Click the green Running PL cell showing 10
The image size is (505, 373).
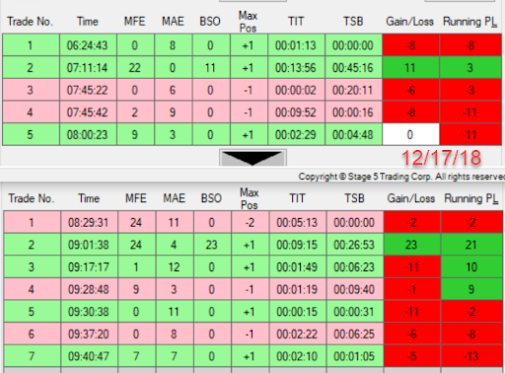pos(471,267)
